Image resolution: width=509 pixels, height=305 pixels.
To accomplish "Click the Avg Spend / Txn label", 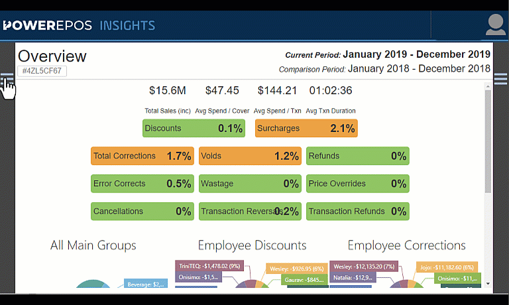I will (x=277, y=111).
